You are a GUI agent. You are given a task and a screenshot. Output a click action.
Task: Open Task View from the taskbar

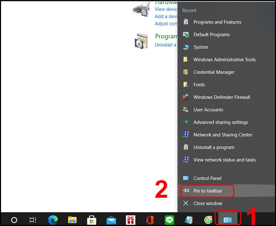[x=33, y=219]
